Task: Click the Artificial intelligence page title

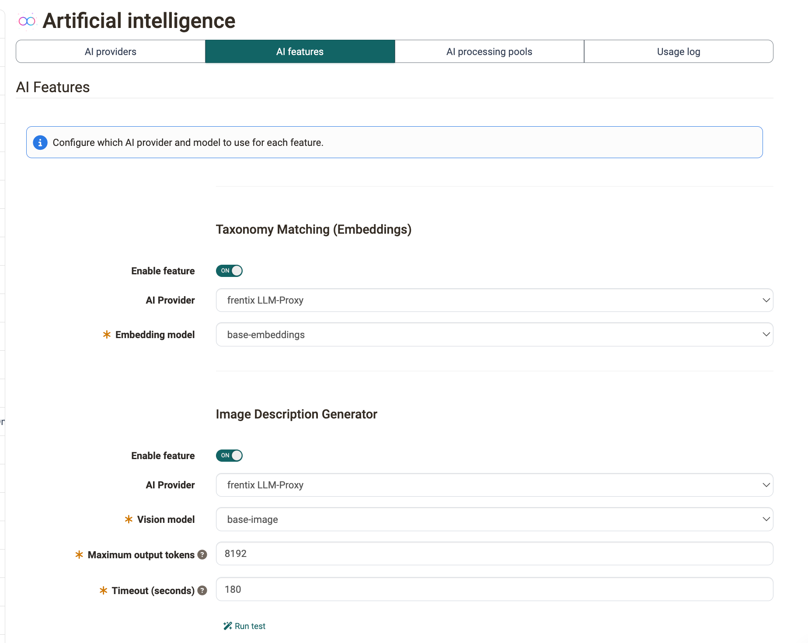Action: pyautogui.click(x=139, y=21)
